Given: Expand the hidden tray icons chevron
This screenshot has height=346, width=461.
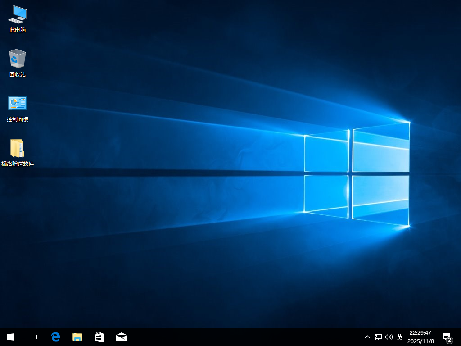Looking at the screenshot, I should (x=367, y=337).
